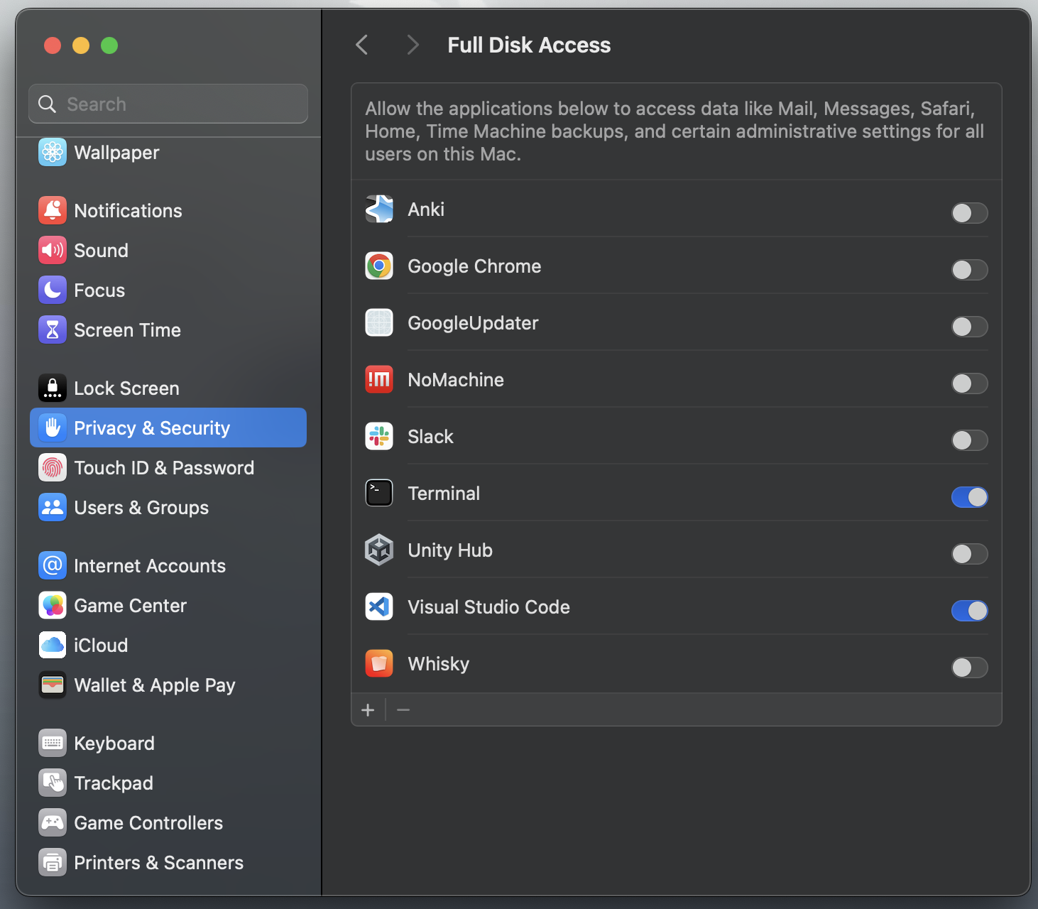Open Game Controllers label in sidebar
This screenshot has width=1038, height=909.
pos(148,822)
